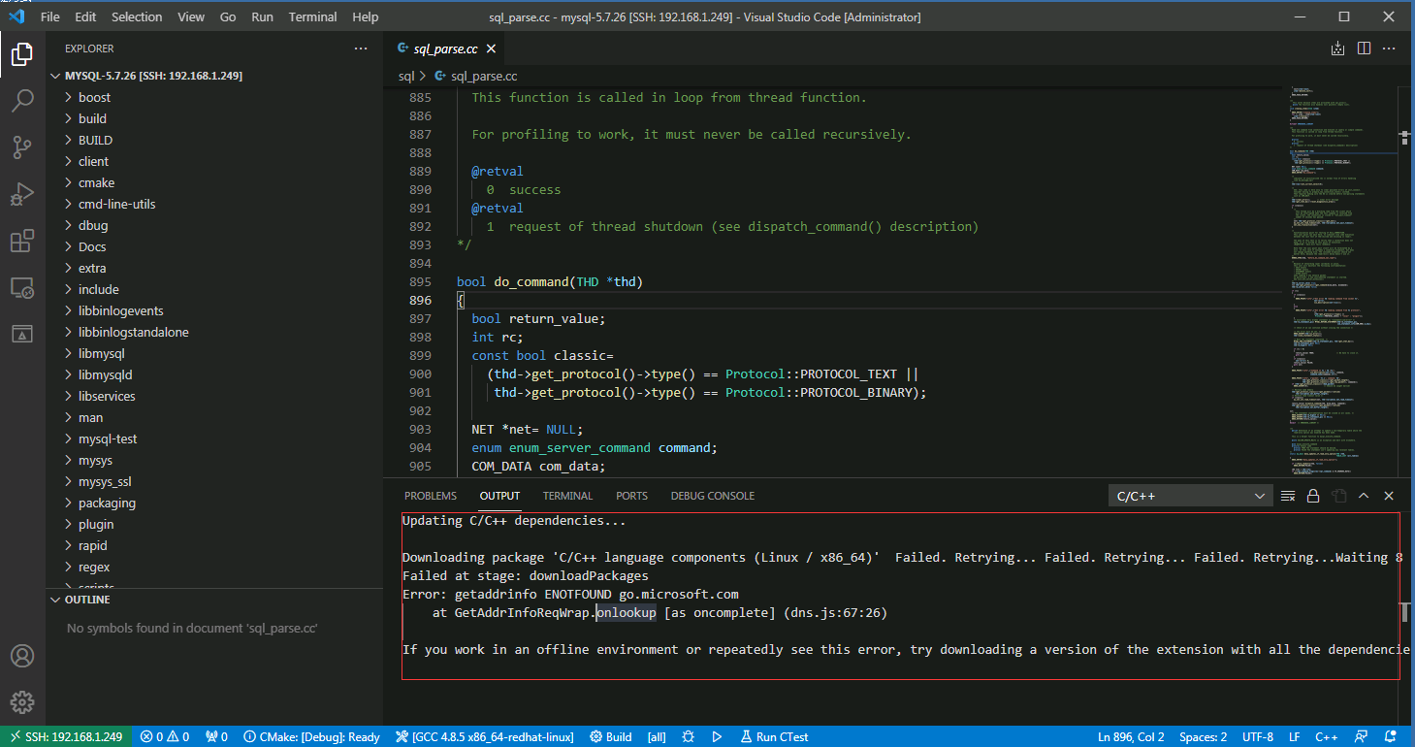
Task: Maximize the panel with the up chevron
Action: (x=1364, y=496)
